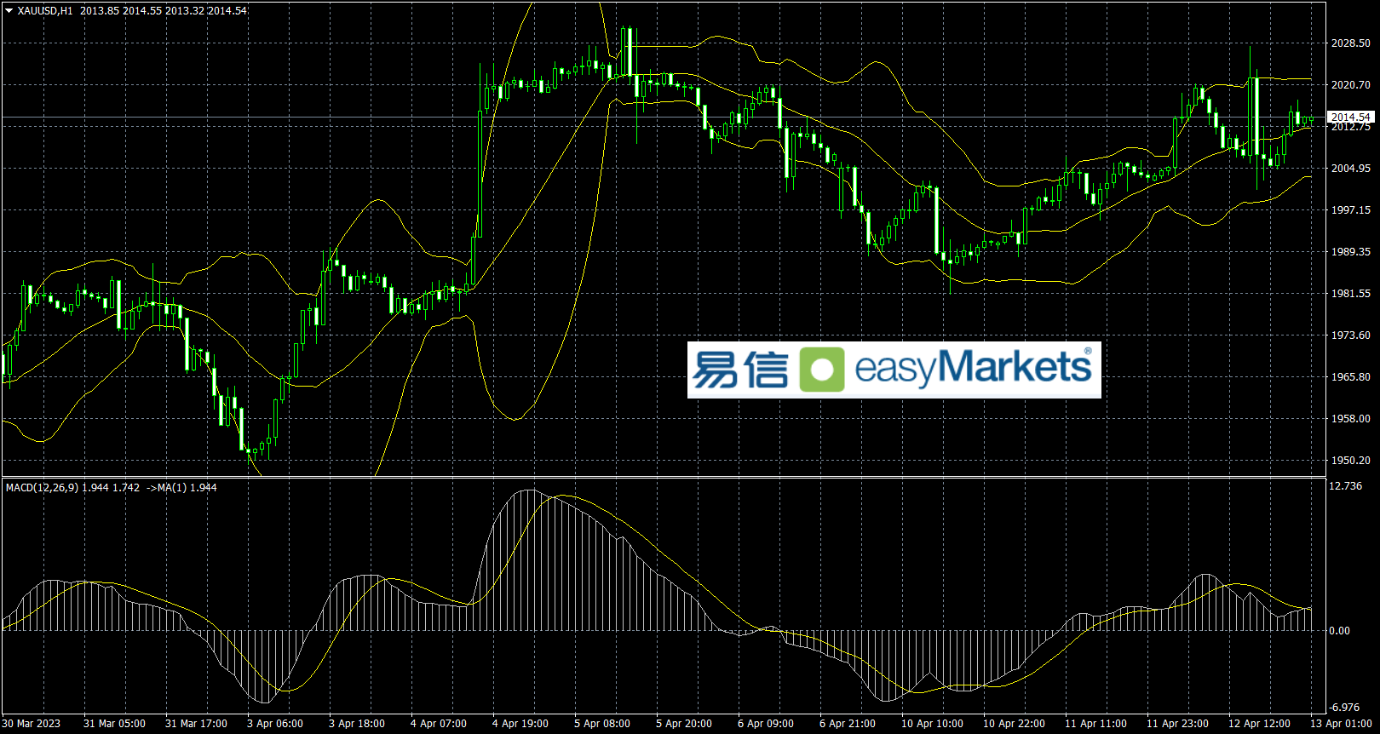Click the 30 Mar 2023 date label
Viewport: 1380px width, 734px height.
(x=32, y=724)
